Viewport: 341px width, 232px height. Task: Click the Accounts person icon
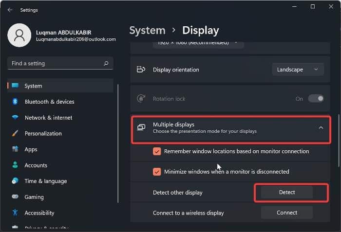click(15, 165)
